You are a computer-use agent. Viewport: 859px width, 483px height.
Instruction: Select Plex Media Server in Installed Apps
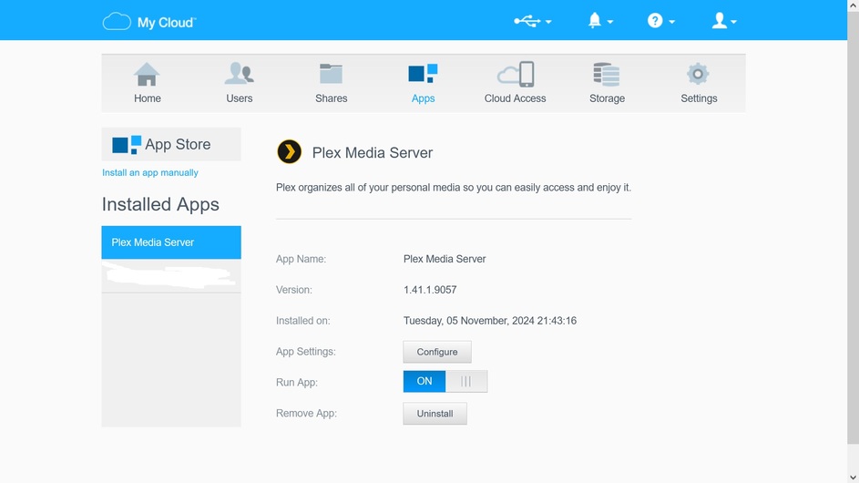(171, 242)
